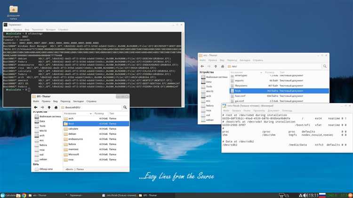Switch to Терминал taskbar button
The image size is (353, 198).
pyautogui.click(x=83, y=195)
